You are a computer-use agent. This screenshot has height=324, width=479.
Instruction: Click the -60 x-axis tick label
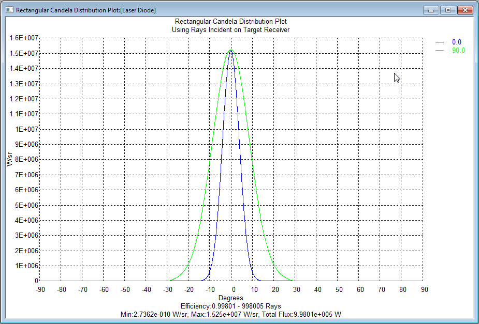(104, 289)
